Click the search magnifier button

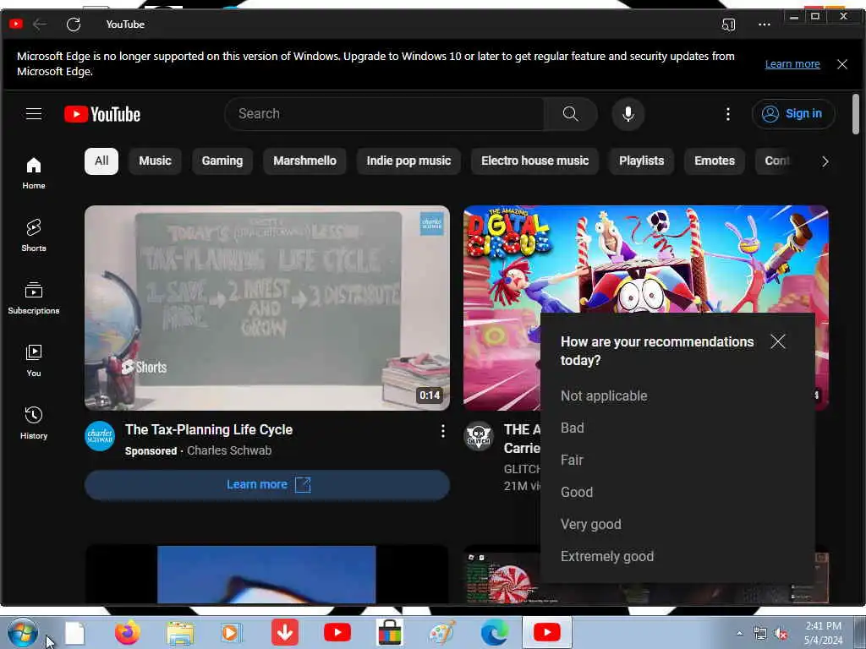571,114
